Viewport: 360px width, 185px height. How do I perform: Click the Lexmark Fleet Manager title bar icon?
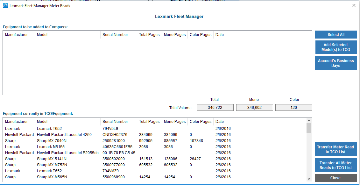5,6
